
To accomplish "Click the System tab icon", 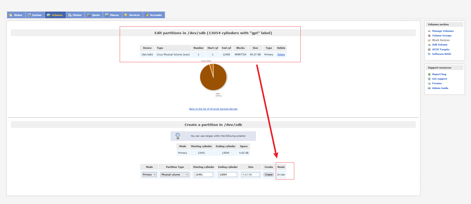I will 29,15.
